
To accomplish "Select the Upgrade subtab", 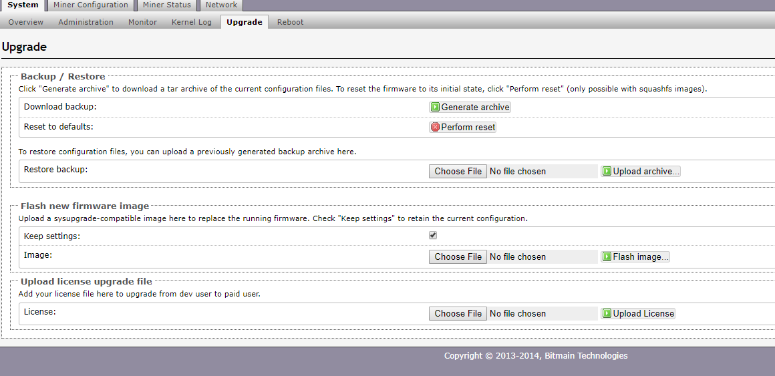I will (x=244, y=22).
